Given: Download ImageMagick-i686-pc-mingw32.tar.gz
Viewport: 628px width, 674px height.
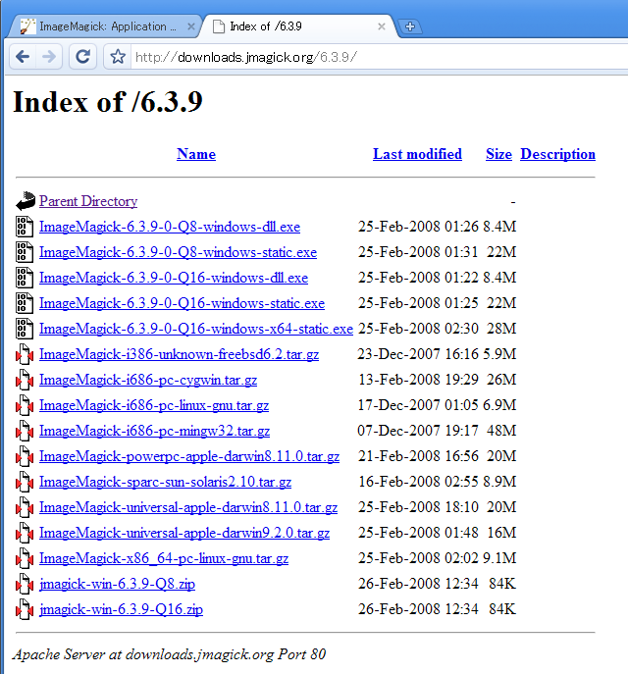Looking at the screenshot, I should coord(154,431).
